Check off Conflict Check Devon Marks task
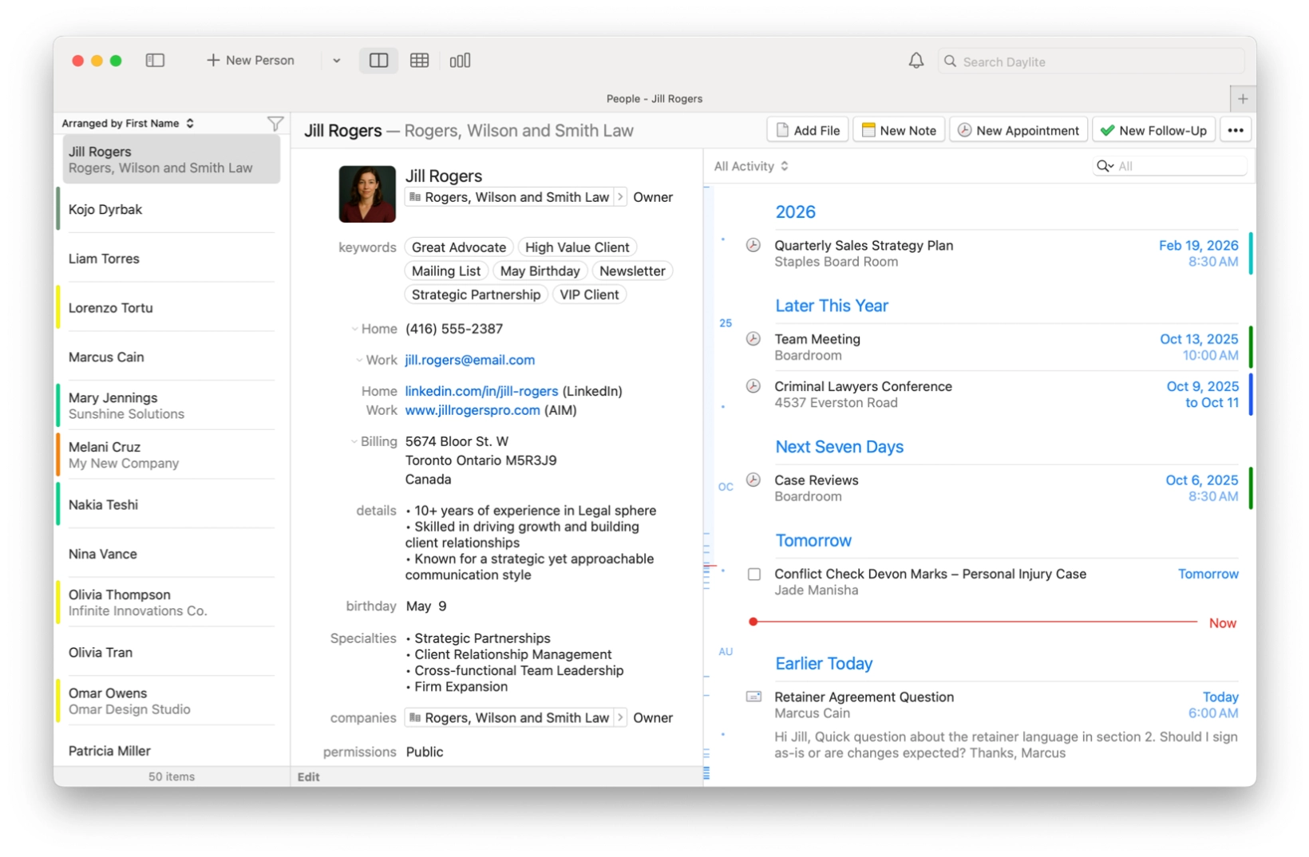Screen dimensions: 1309x857 pyautogui.click(x=753, y=575)
